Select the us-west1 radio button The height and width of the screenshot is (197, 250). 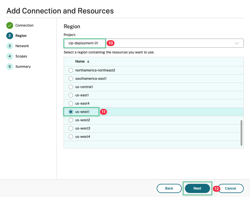tap(71, 112)
